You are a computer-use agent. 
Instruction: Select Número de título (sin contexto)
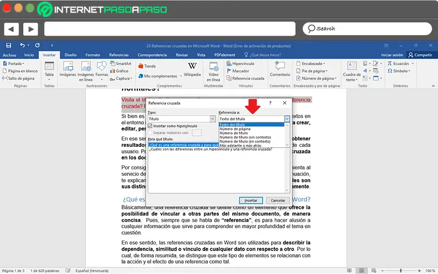(245, 138)
